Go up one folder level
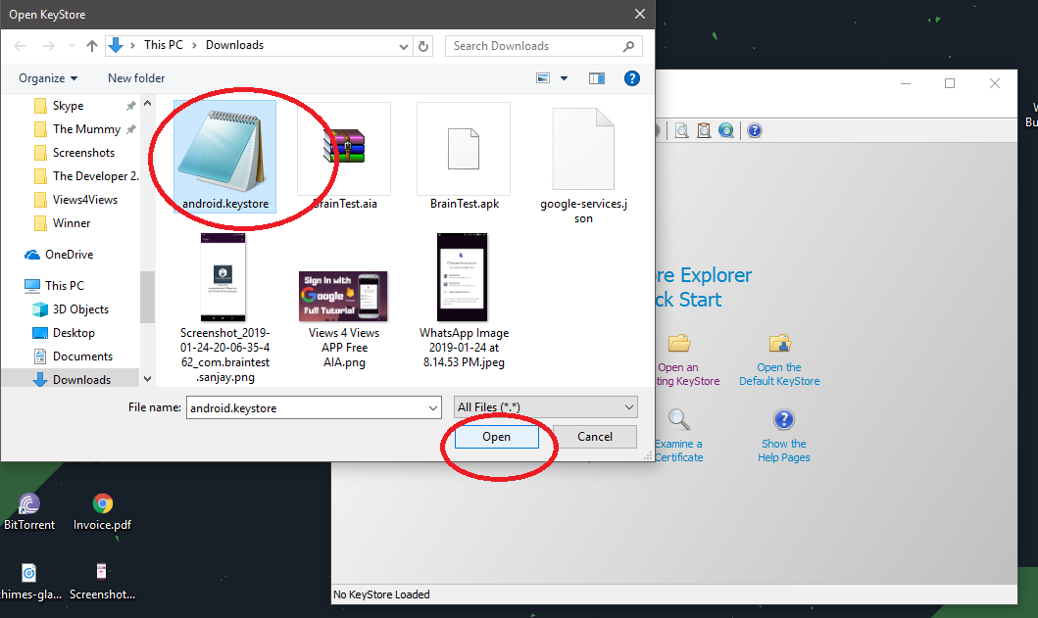 click(x=92, y=46)
